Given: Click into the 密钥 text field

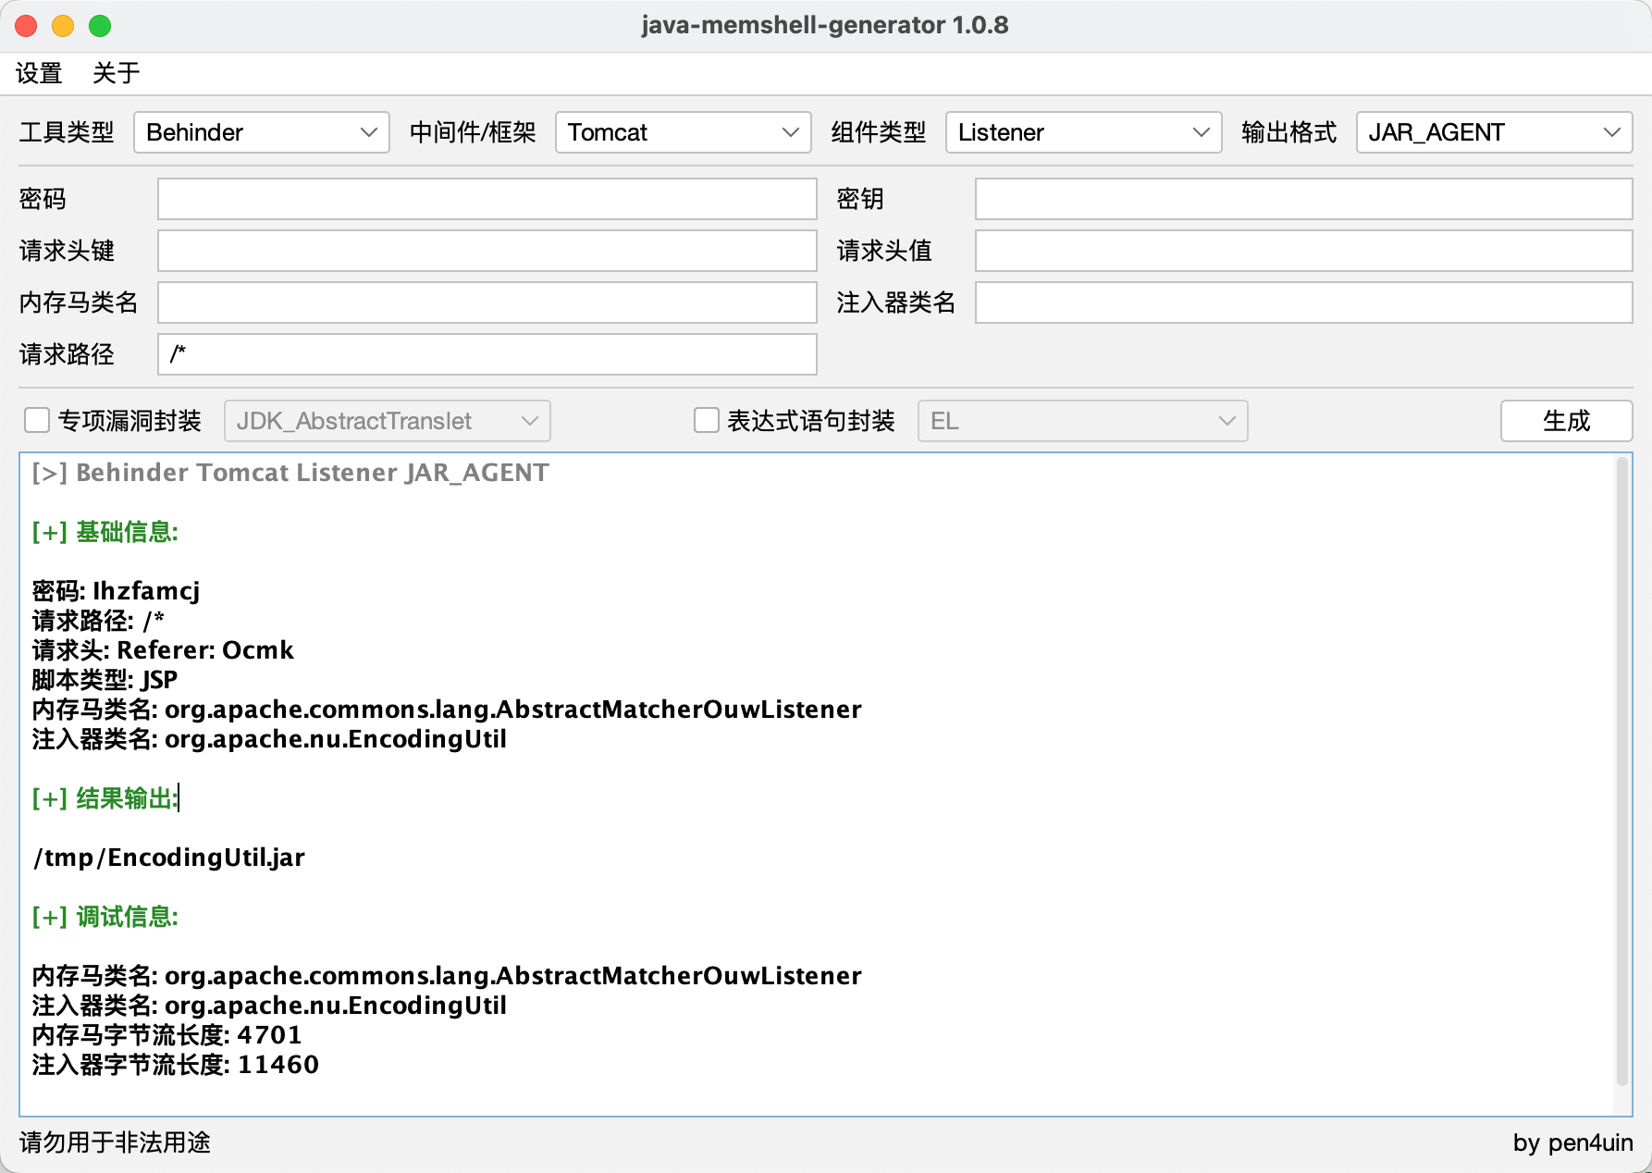Looking at the screenshot, I should [1303, 199].
